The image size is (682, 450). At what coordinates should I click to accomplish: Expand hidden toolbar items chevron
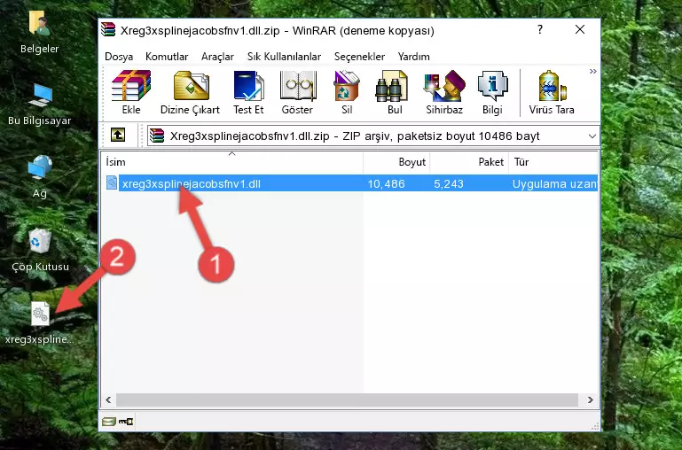click(x=592, y=71)
